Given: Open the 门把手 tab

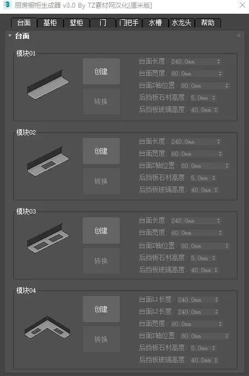Looking at the screenshot, I should [129, 23].
